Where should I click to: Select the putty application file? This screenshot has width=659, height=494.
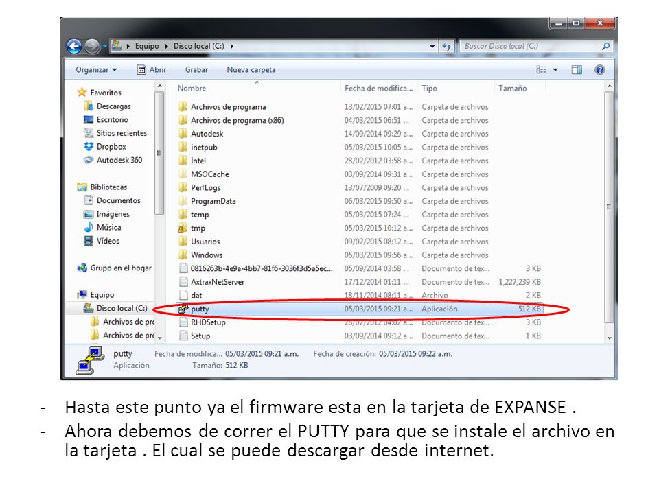click(x=360, y=309)
